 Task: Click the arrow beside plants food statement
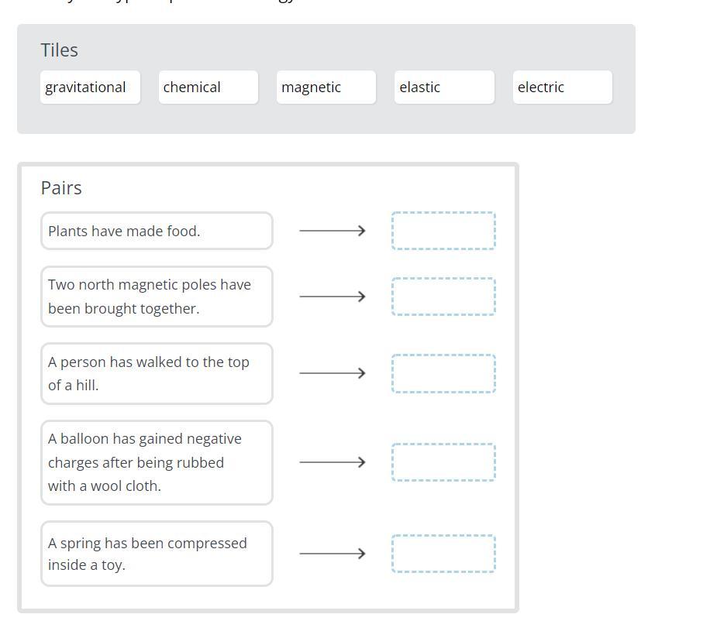point(333,231)
